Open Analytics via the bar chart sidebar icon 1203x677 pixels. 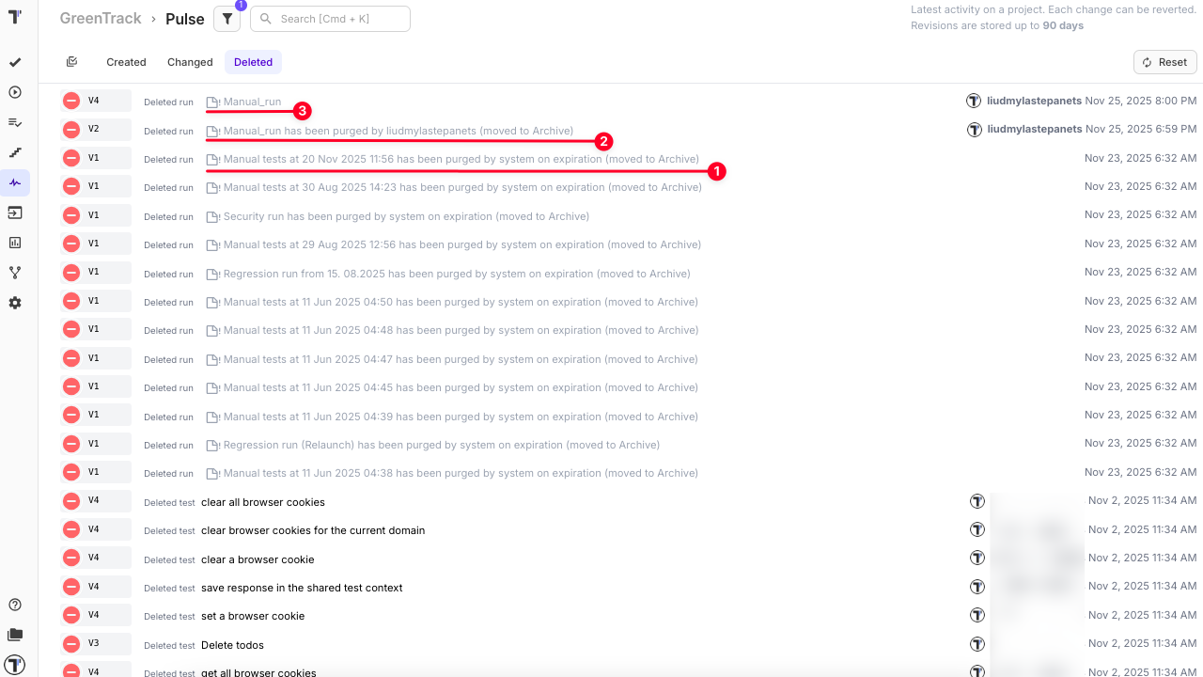pyautogui.click(x=15, y=243)
